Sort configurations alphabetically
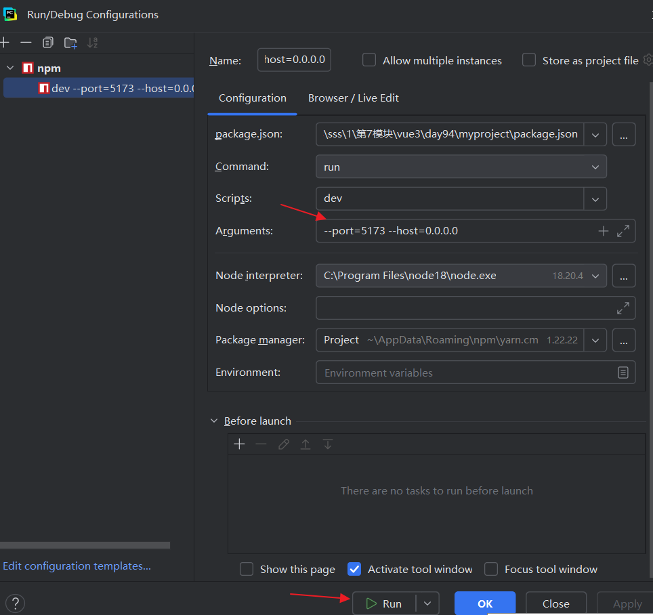 point(92,43)
